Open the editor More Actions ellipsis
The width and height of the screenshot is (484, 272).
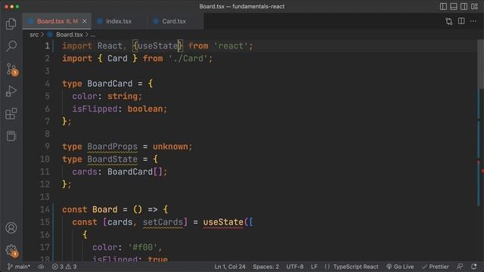(x=473, y=21)
